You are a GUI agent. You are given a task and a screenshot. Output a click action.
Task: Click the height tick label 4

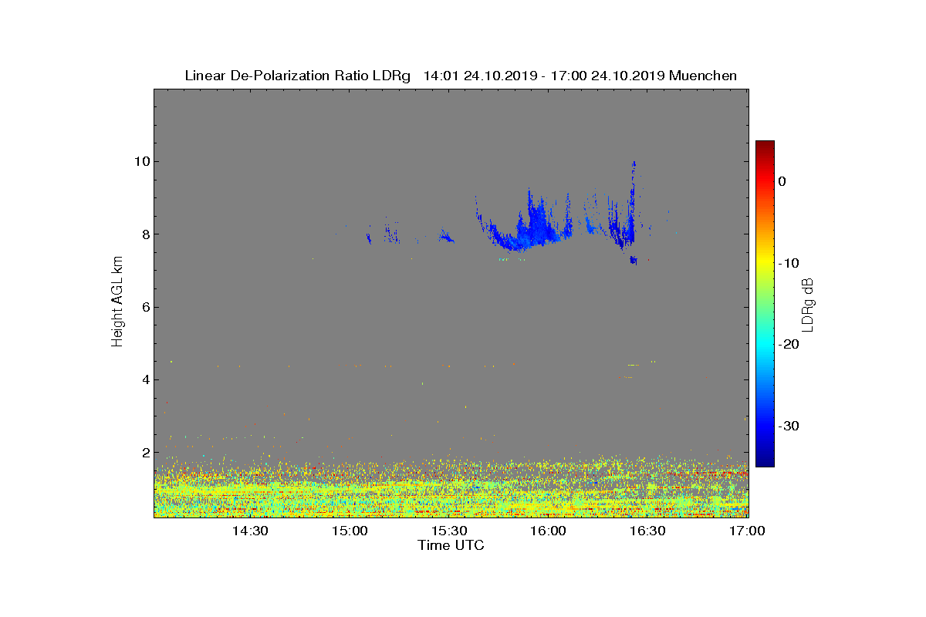(145, 379)
